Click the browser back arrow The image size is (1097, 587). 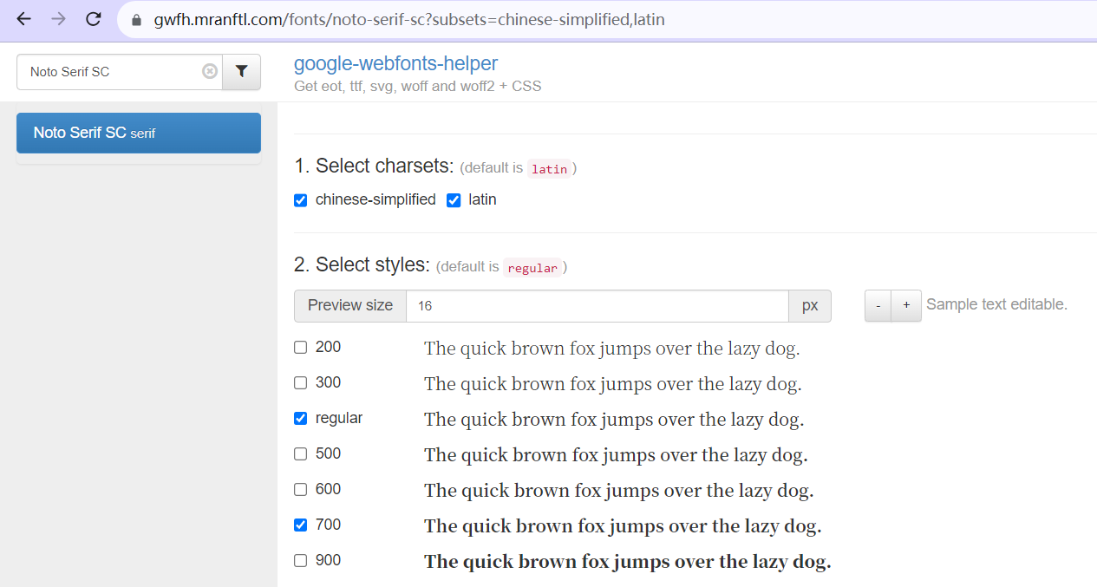23,19
